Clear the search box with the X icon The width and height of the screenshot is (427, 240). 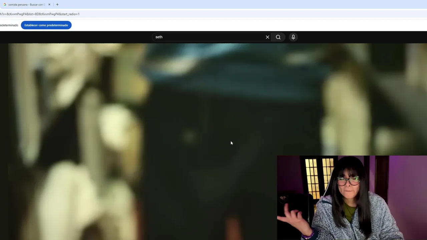267,37
